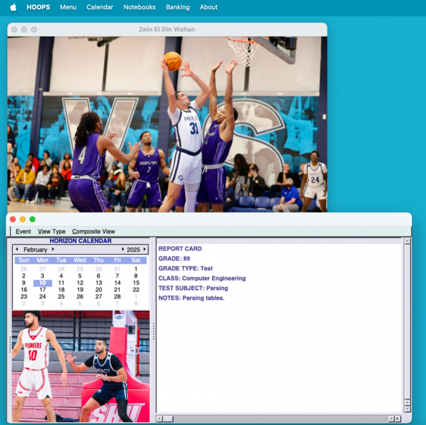Image resolution: width=426 pixels, height=425 pixels.
Task: Open the Notebooks menu
Action: [139, 7]
